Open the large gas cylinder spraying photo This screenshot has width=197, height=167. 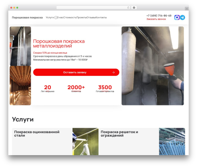[x=153, y=66]
